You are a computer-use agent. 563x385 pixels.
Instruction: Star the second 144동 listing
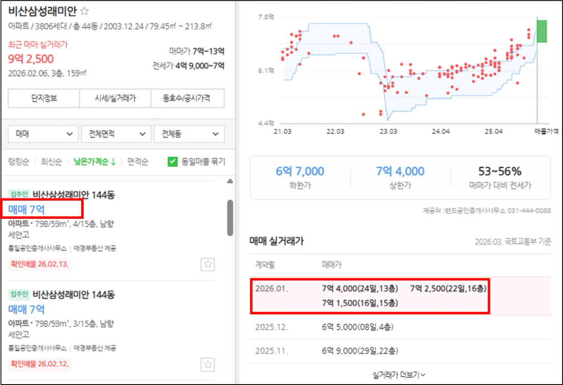[x=208, y=365]
